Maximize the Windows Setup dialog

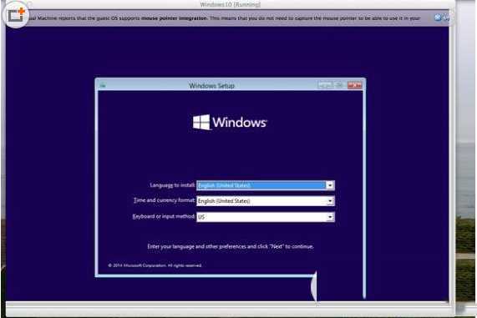339,85
